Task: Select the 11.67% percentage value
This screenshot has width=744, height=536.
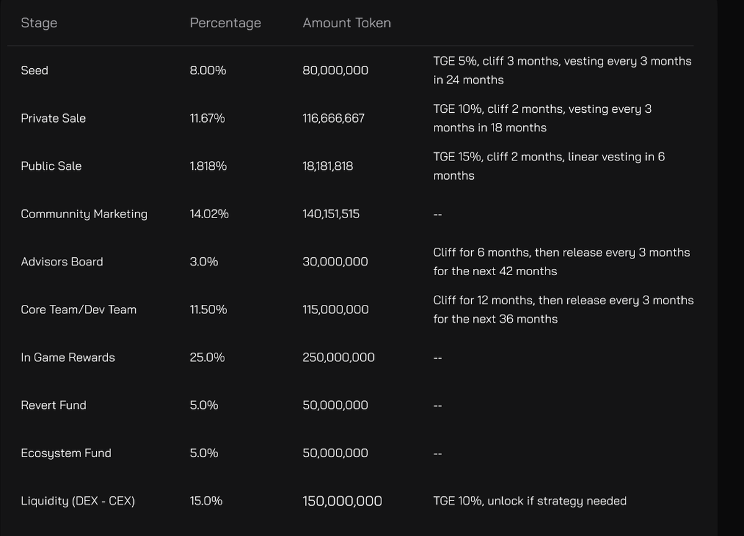Action: [207, 118]
